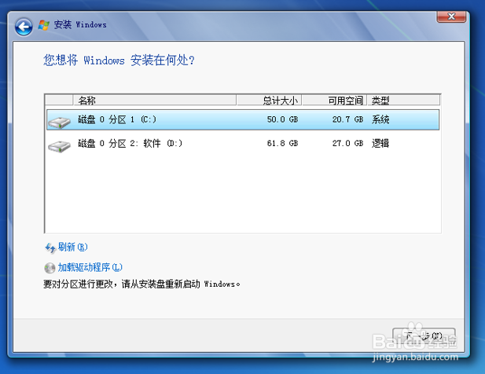
Task: Click the load driver disc icon
Action: point(50,268)
